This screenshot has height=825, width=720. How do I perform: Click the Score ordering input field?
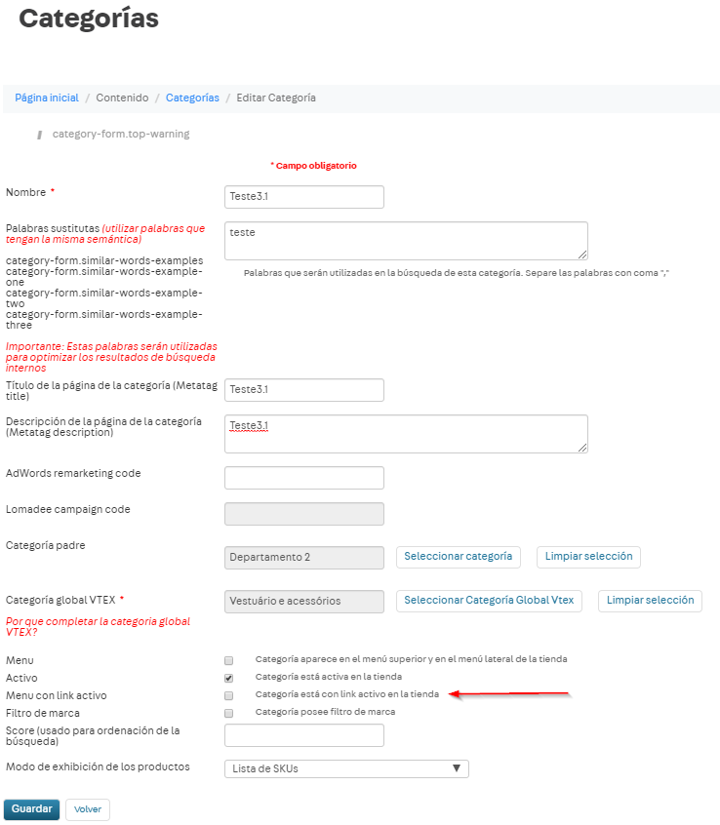click(x=303, y=734)
